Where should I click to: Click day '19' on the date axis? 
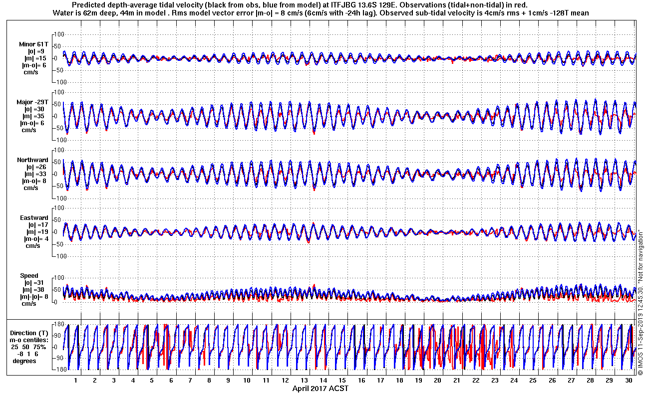(x=419, y=381)
